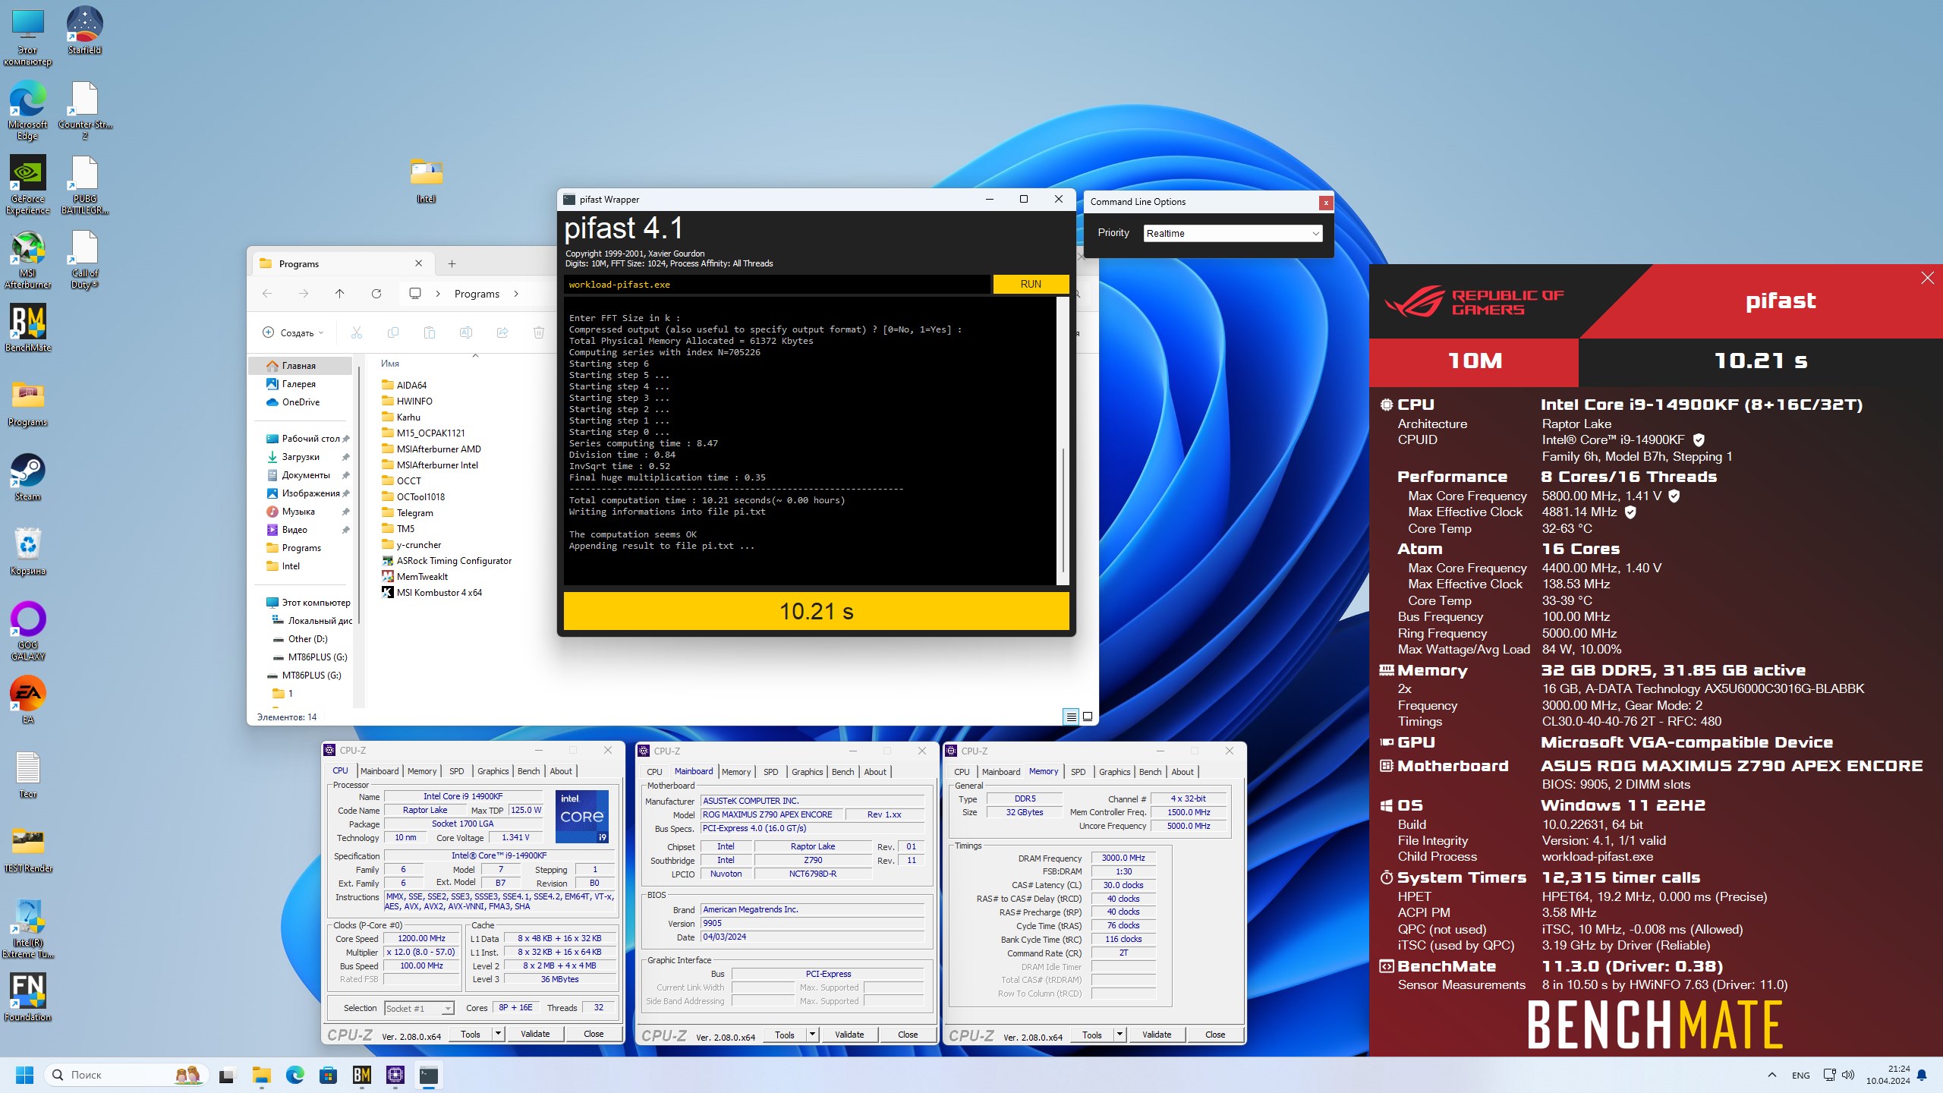Close the BenchMate pifast result panel
The height and width of the screenshot is (1093, 1943).
click(x=1927, y=278)
